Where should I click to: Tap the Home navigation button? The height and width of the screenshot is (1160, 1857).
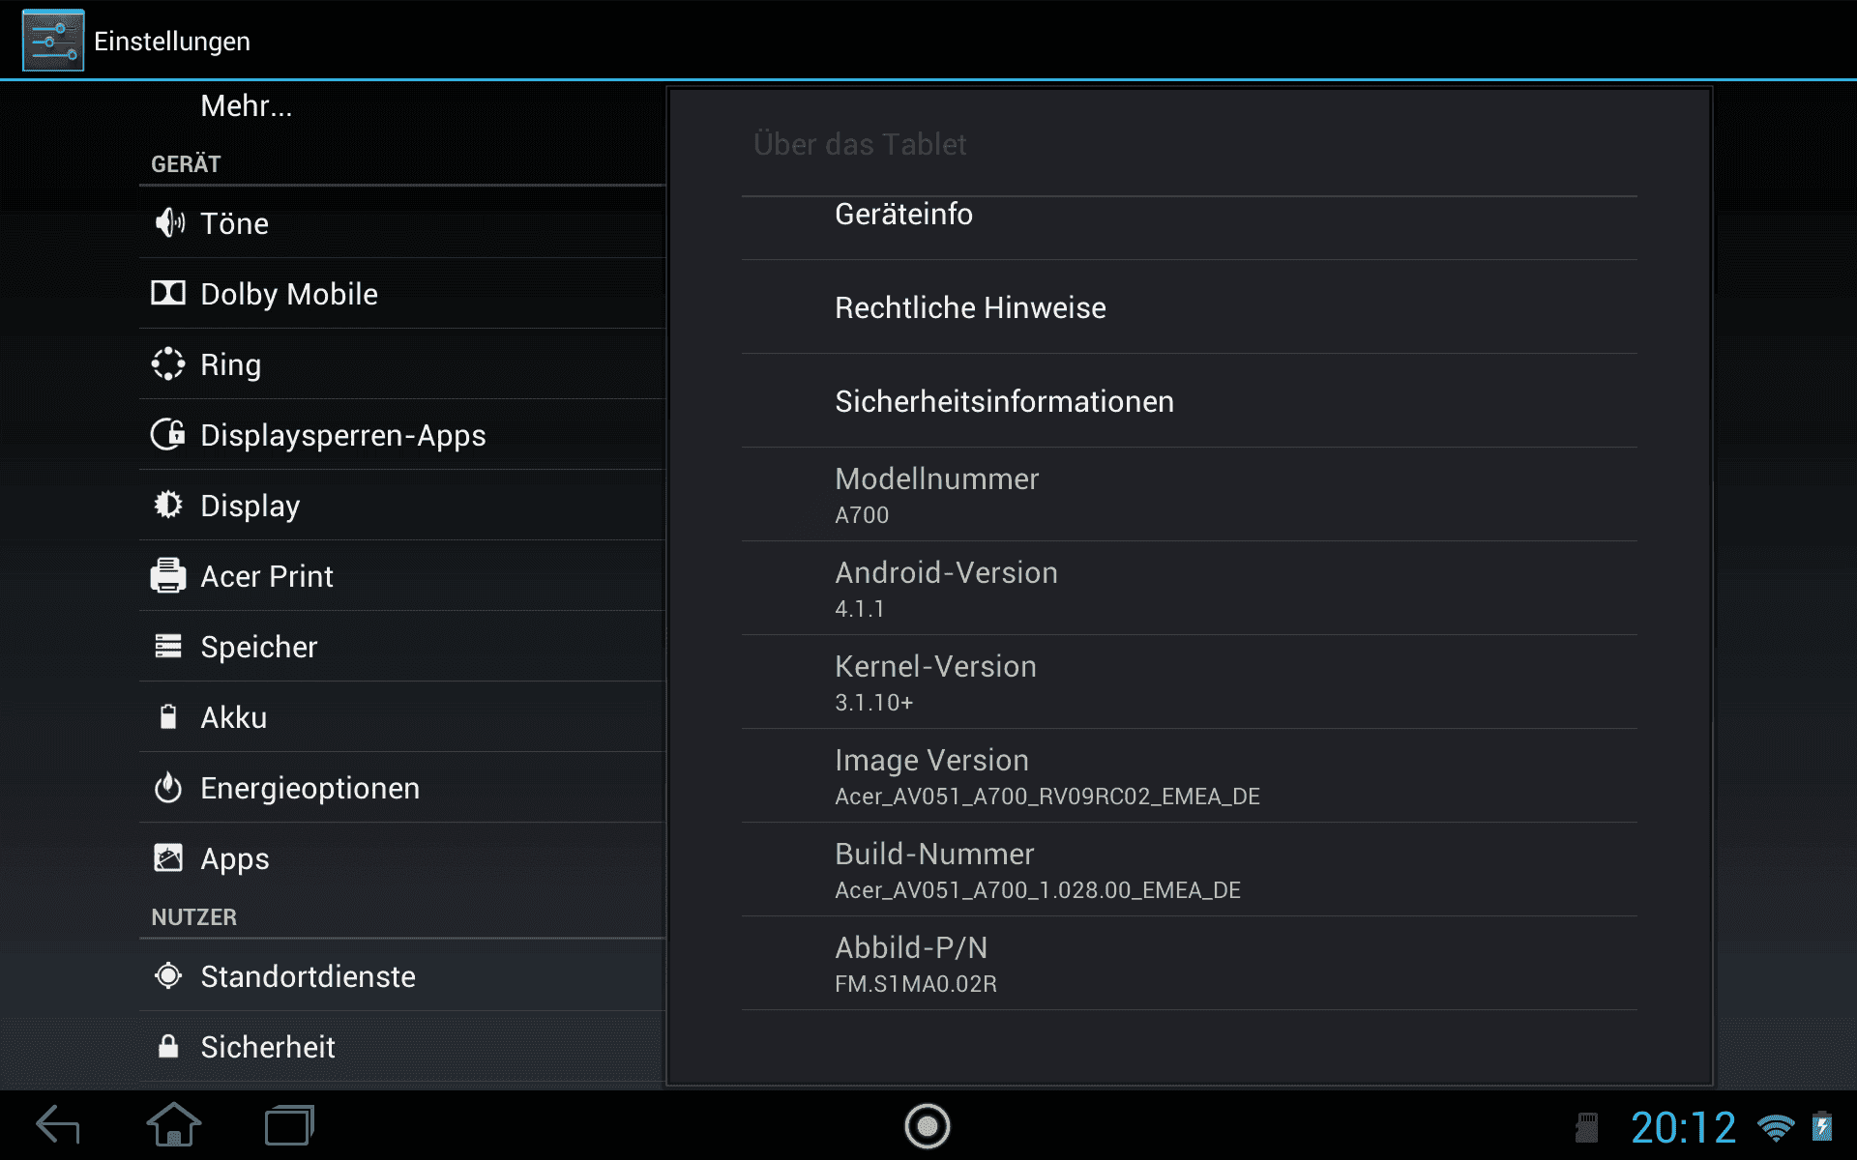pos(174,1125)
